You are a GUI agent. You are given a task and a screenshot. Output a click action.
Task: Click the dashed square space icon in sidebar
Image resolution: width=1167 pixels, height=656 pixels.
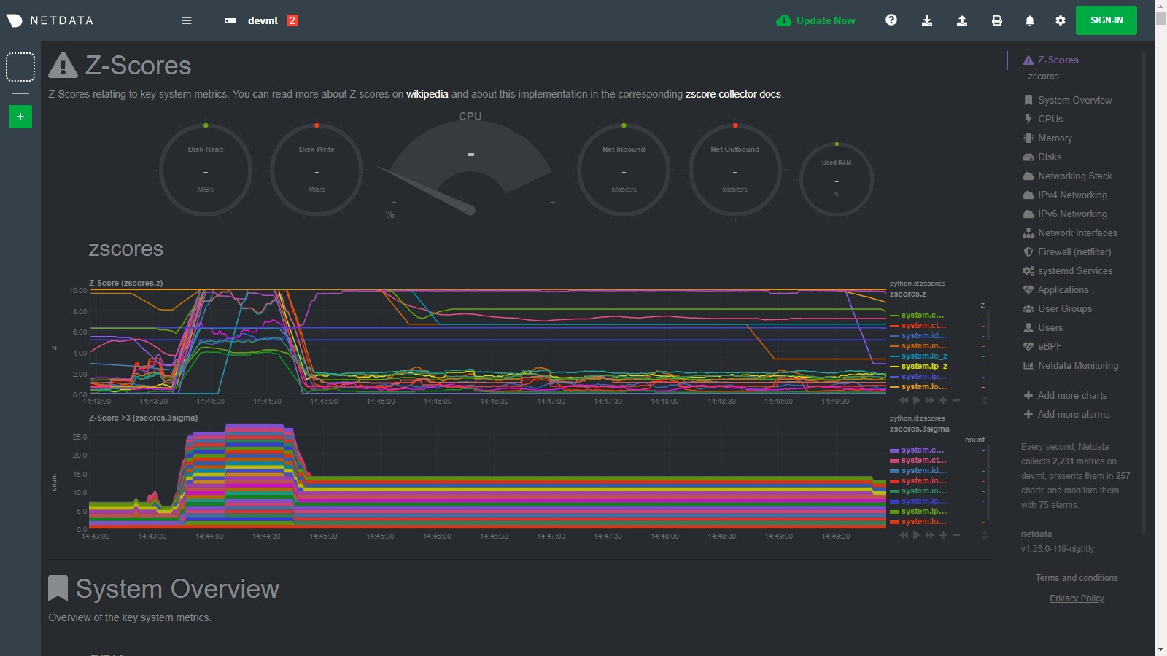20,67
